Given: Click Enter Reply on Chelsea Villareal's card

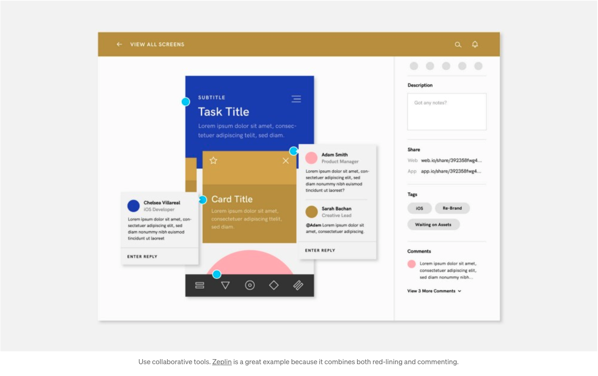Looking at the screenshot, I should pos(142,257).
